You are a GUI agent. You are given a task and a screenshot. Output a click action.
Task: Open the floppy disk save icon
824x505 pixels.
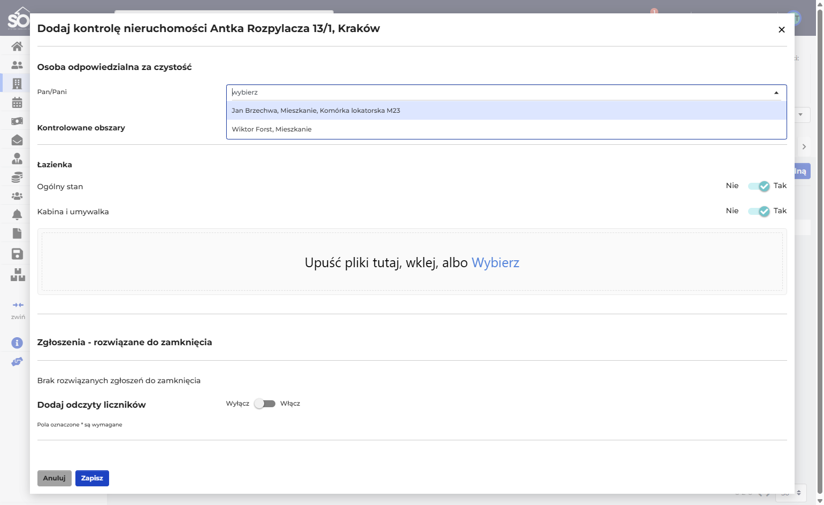17,254
